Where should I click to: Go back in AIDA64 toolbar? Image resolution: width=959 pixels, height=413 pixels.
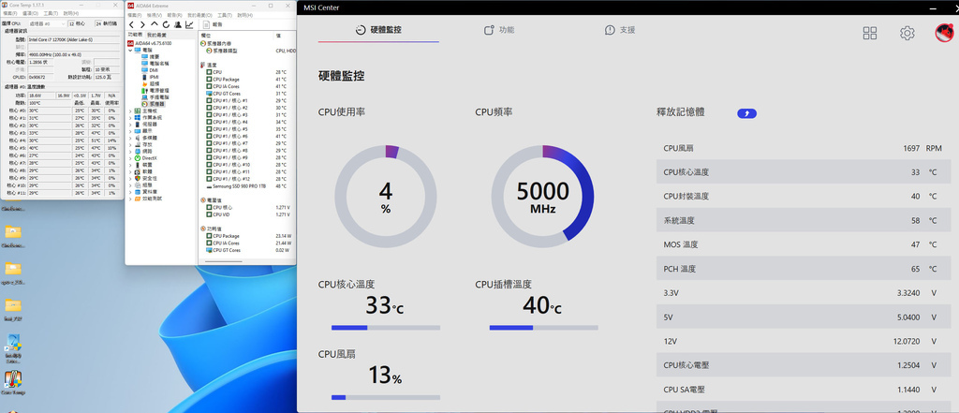[131, 24]
